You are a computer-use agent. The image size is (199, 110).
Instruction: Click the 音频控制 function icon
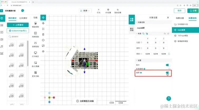(35, 43)
